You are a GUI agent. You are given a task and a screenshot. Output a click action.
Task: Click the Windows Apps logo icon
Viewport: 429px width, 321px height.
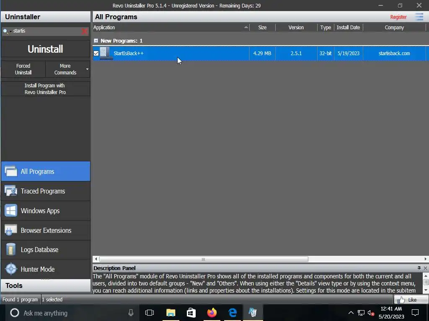tap(11, 211)
